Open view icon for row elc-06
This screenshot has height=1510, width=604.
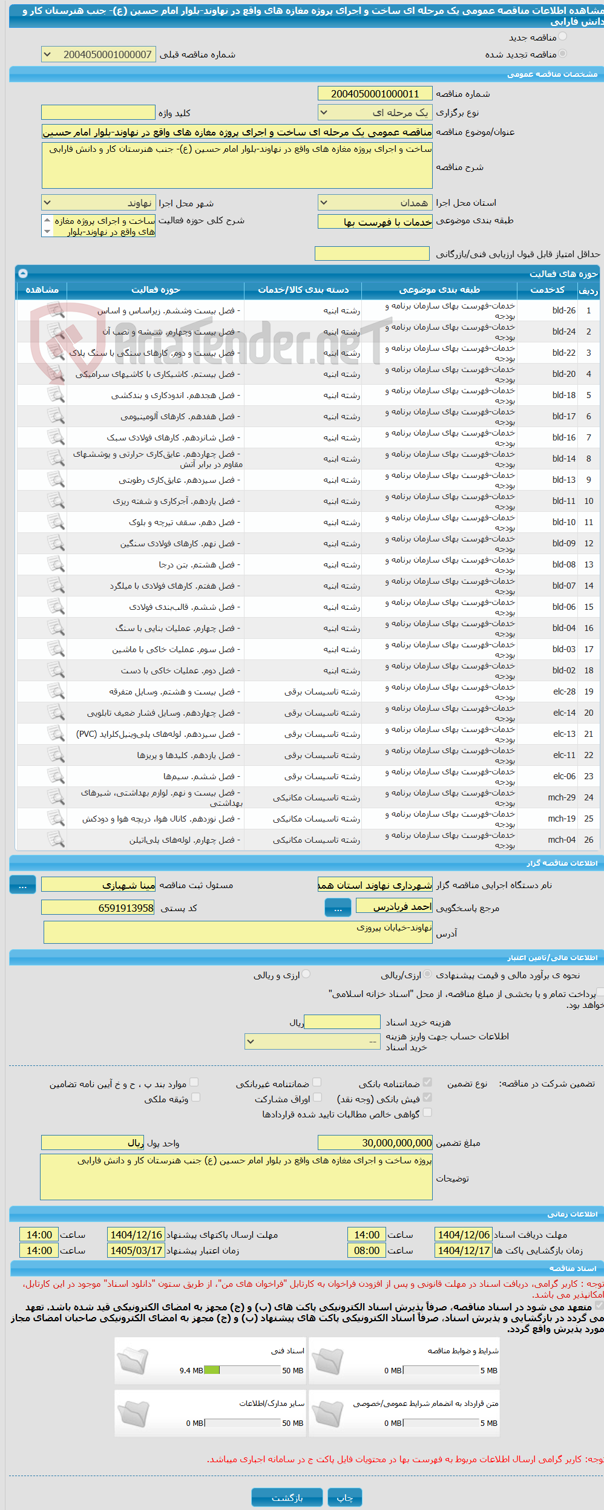56,776
